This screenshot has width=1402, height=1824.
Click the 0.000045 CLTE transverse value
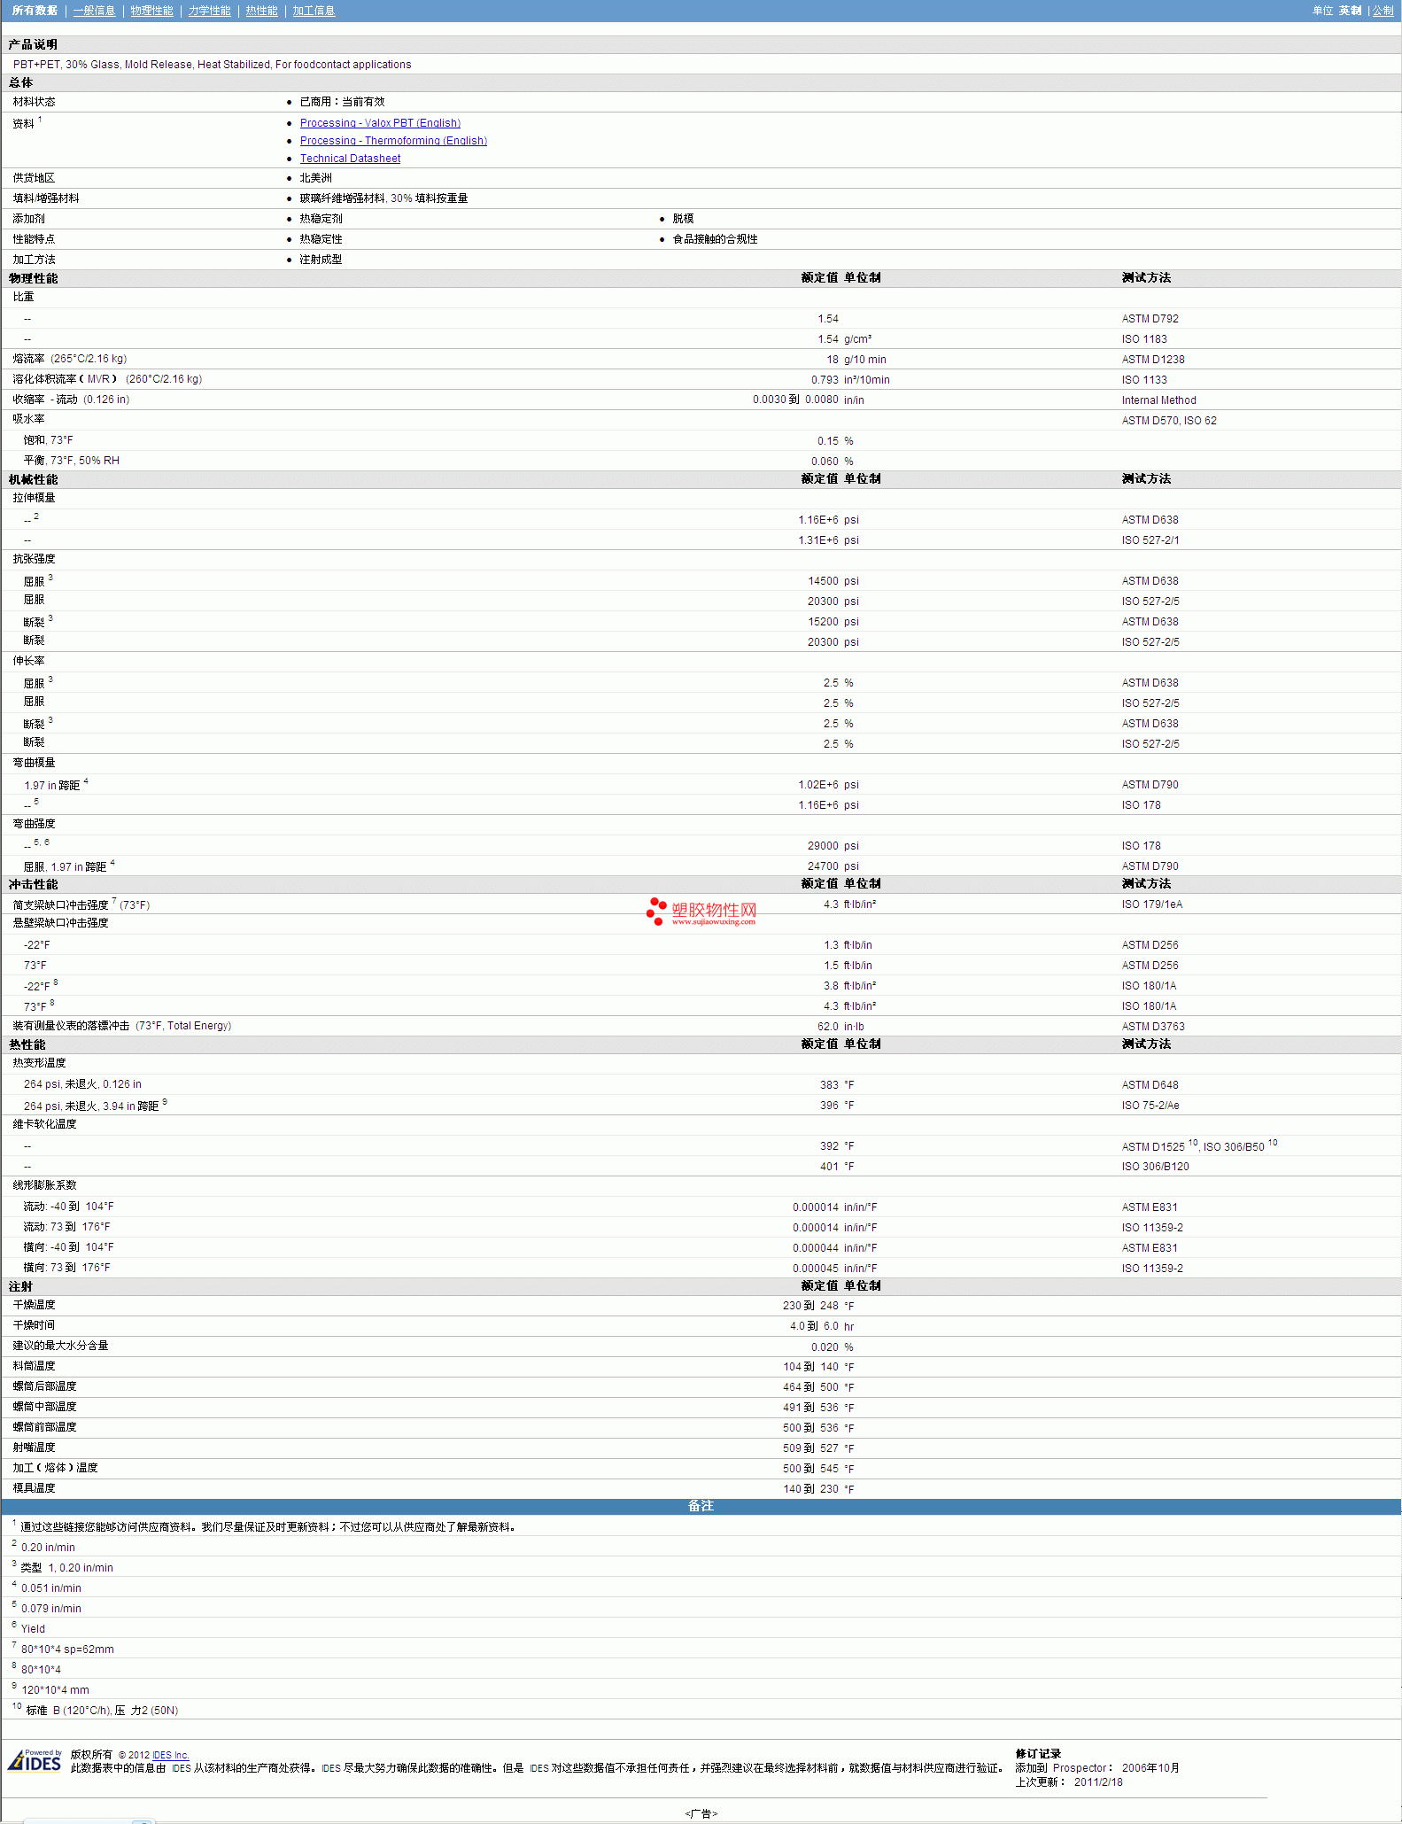coord(815,1269)
